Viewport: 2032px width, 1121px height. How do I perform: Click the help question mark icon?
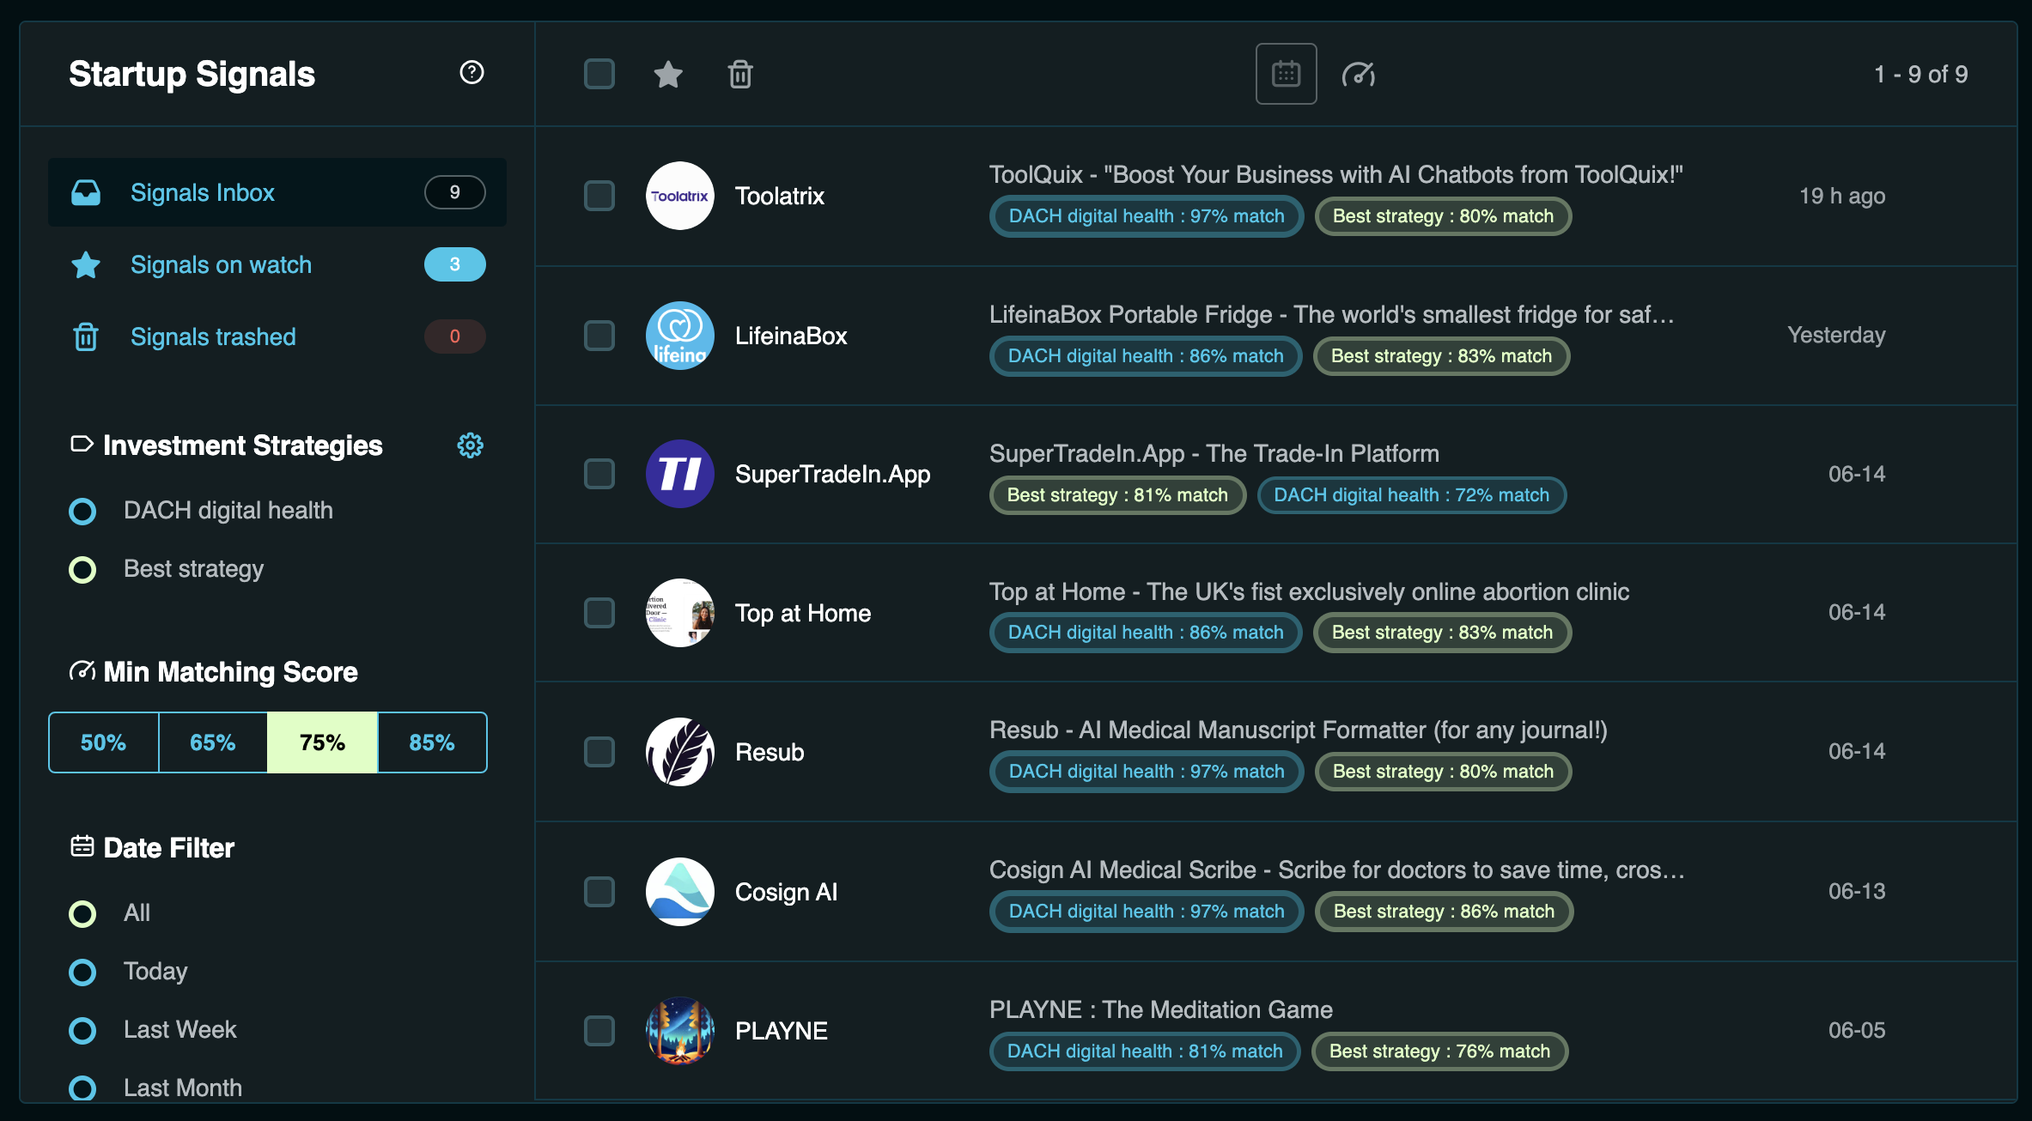[471, 73]
